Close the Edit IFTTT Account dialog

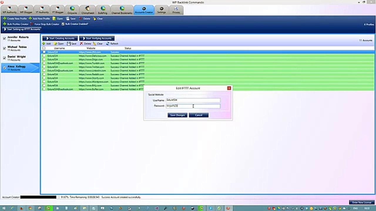coord(229,88)
